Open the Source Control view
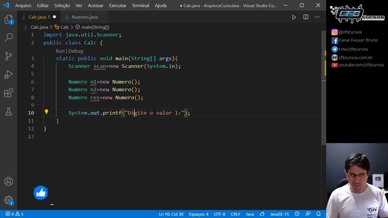 [x=8, y=56]
